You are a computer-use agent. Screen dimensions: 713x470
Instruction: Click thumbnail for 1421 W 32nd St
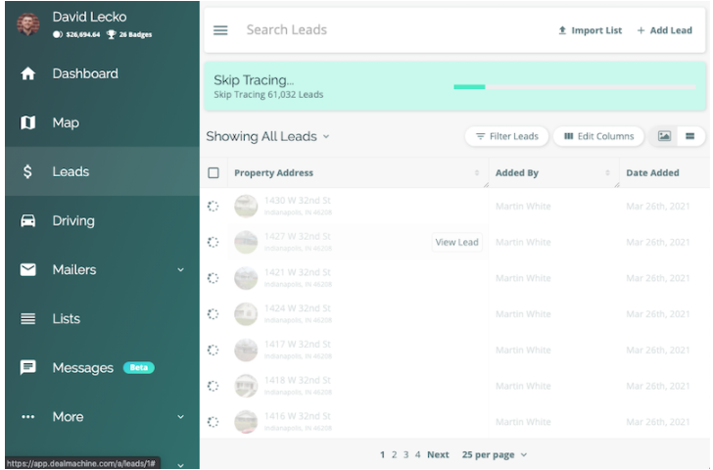pyautogui.click(x=246, y=278)
